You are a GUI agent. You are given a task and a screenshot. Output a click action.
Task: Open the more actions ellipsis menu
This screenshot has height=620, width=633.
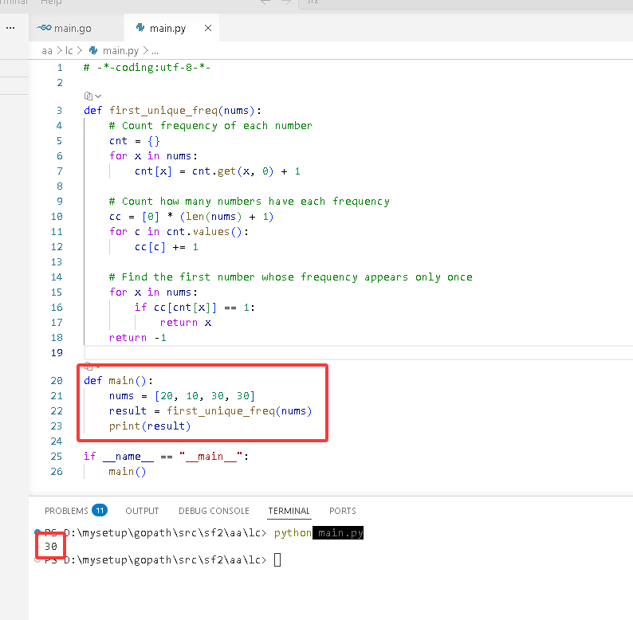coord(10,28)
